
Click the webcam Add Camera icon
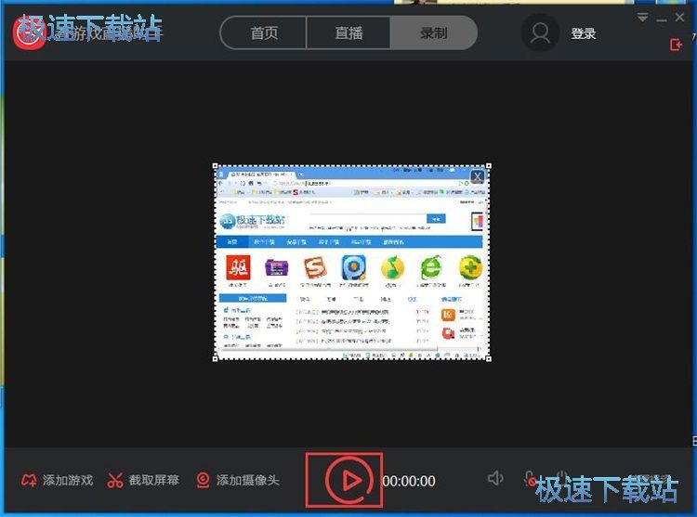pos(203,481)
